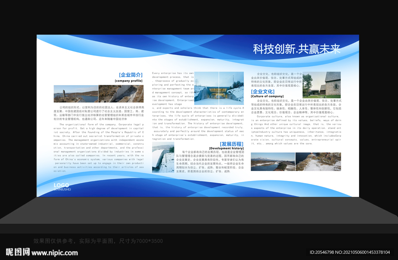This screenshot has height=260, width=398.
Task: Click the paragraph starting "Every enterprise has its own"
Action: 198,106
